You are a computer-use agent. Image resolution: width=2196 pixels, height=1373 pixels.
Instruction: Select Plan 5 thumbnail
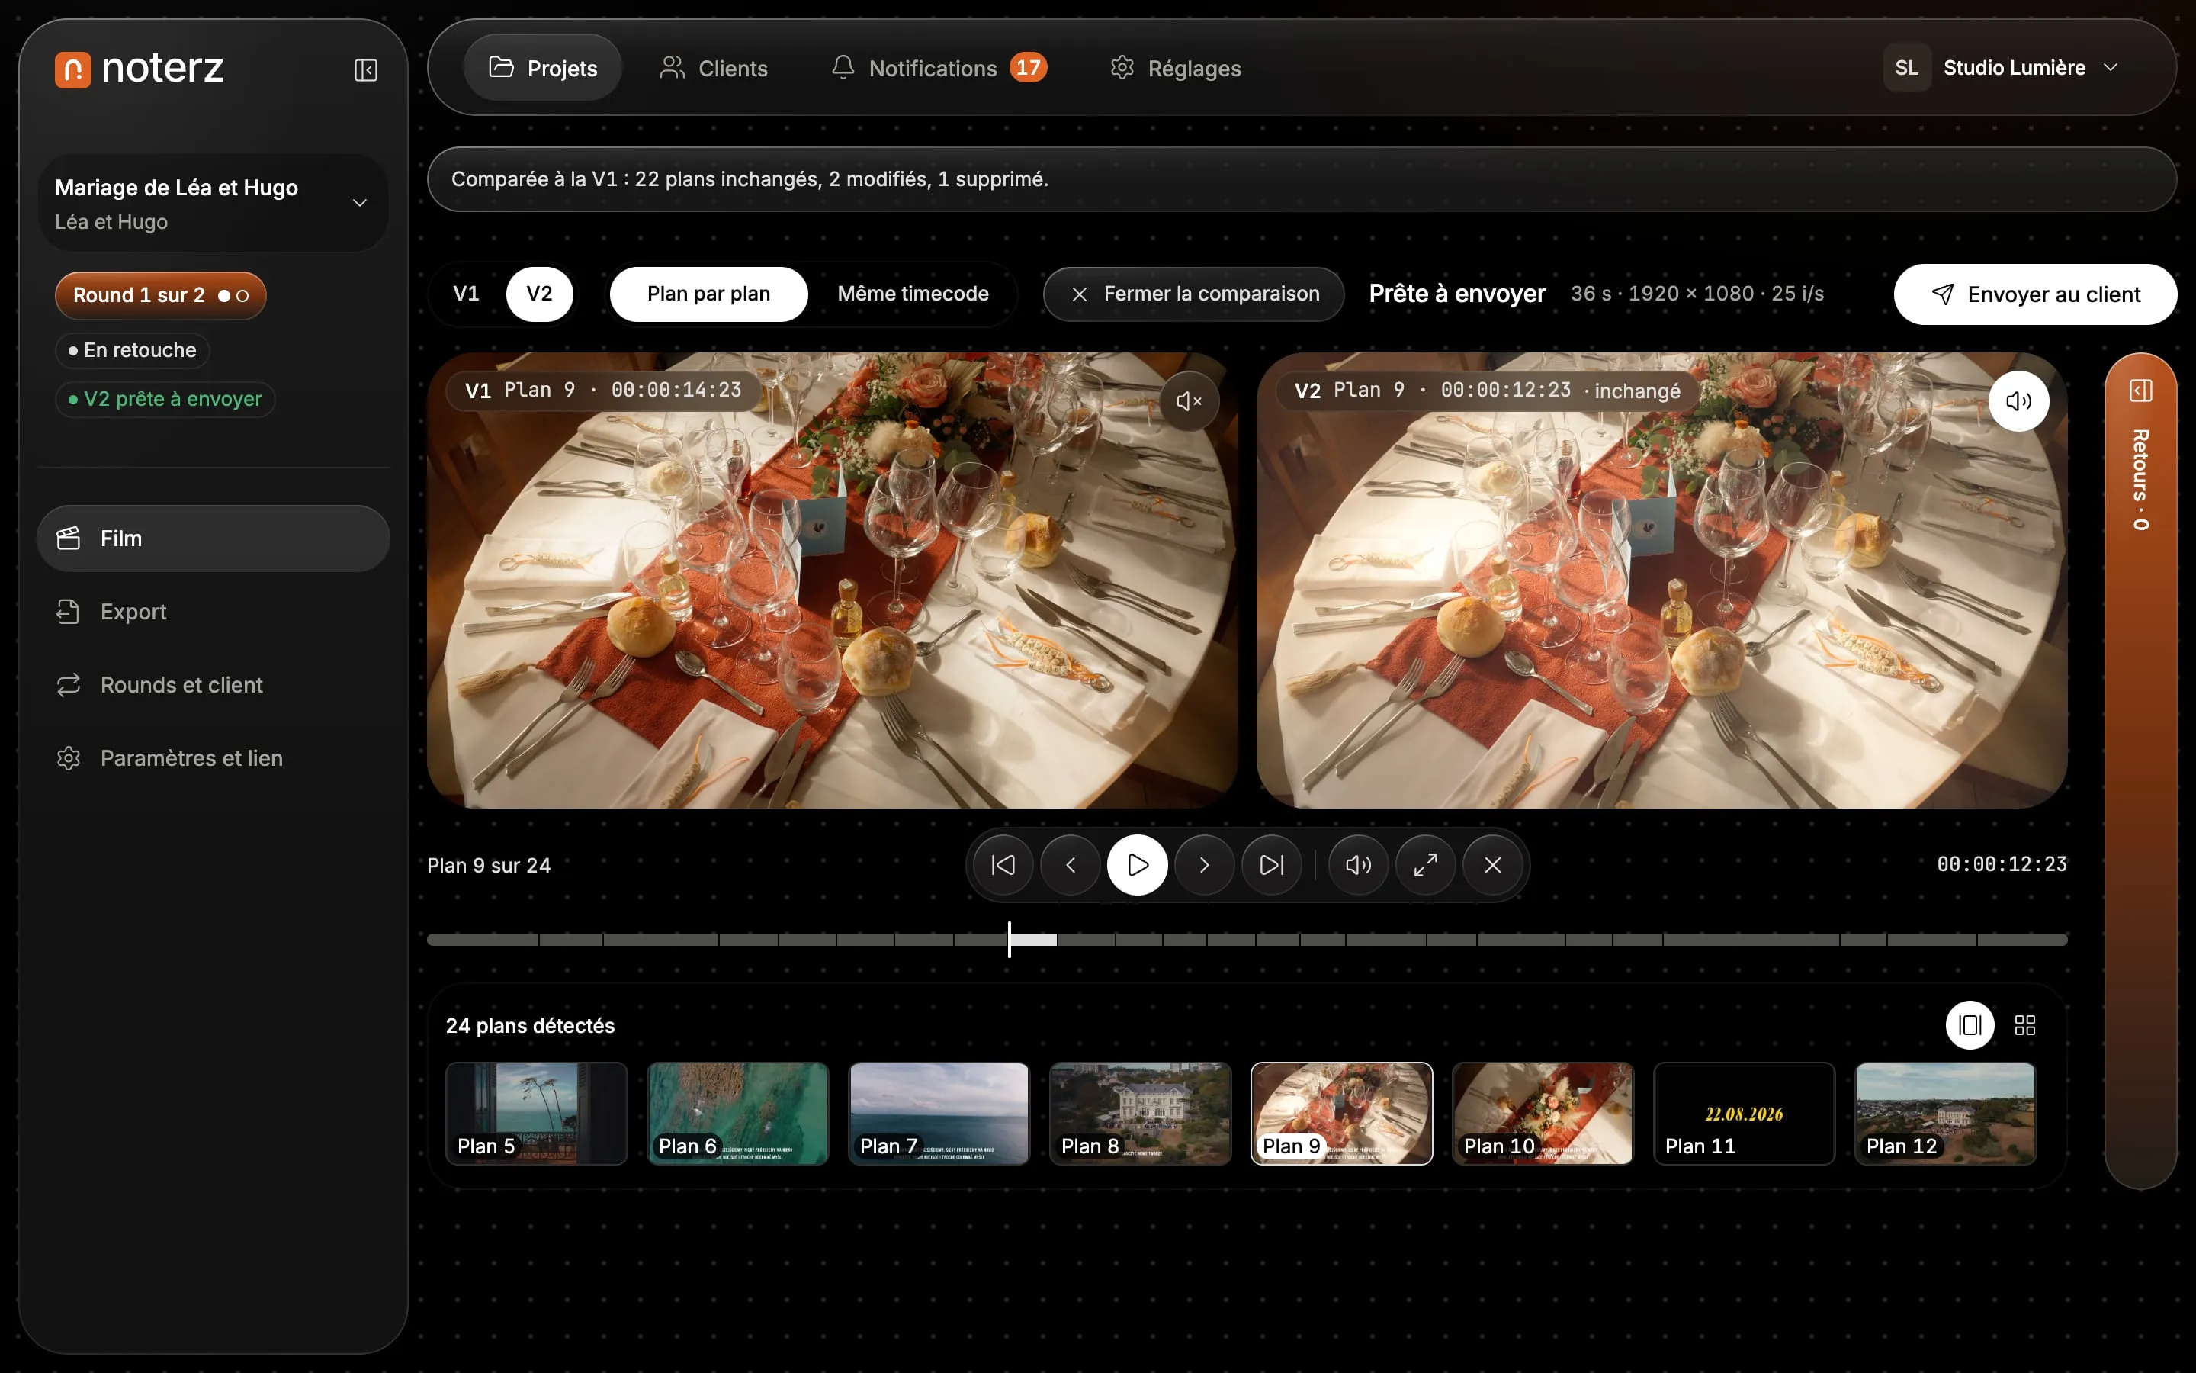[x=536, y=1114]
